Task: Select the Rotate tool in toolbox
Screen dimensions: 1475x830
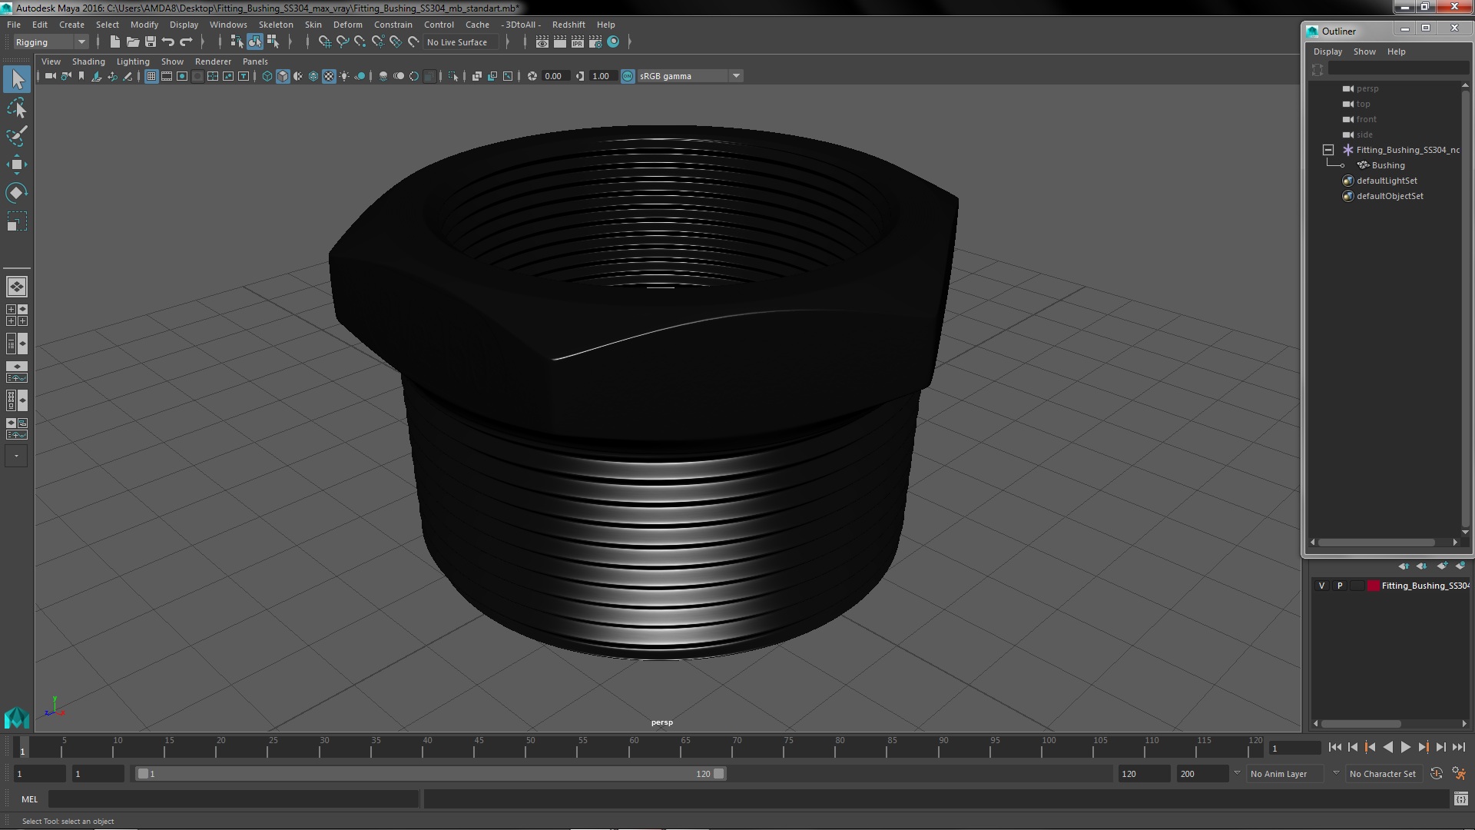Action: [x=16, y=192]
